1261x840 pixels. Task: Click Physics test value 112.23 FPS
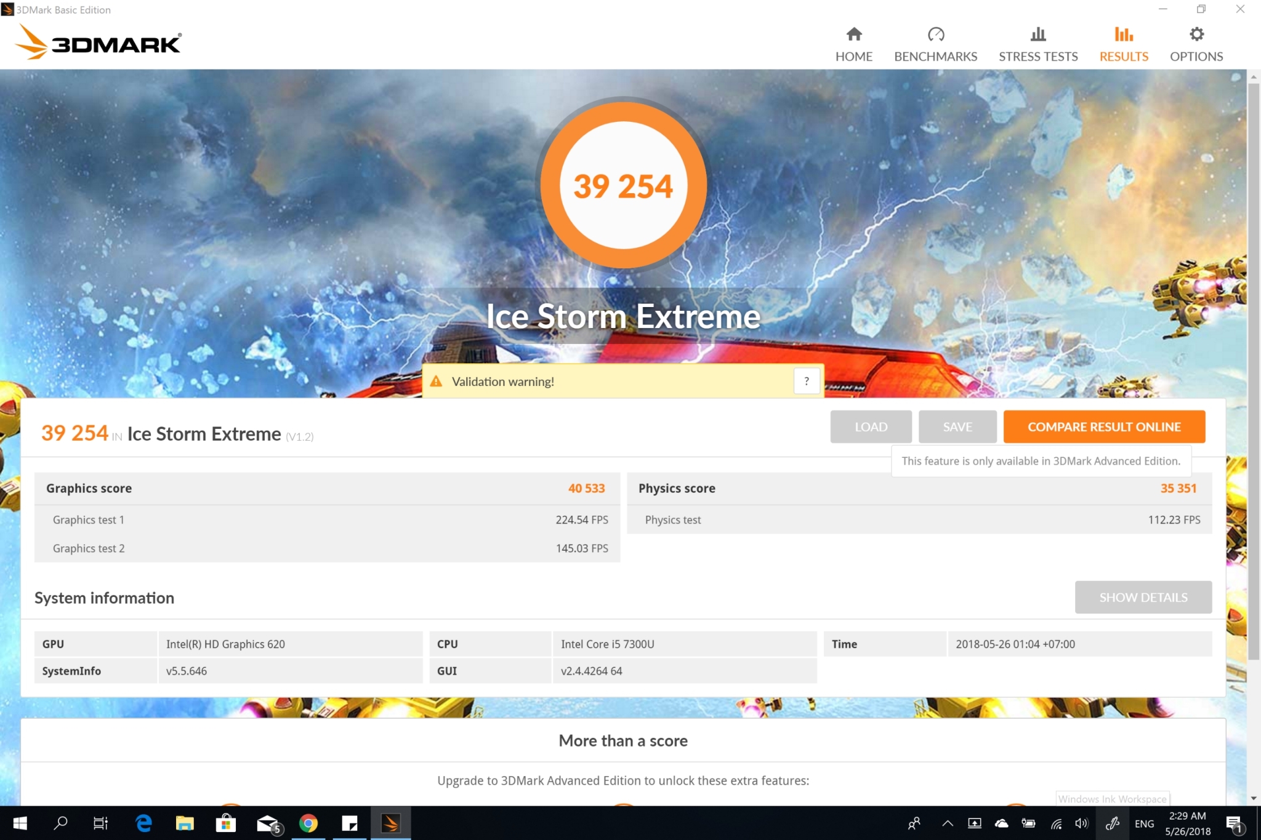(x=1174, y=520)
